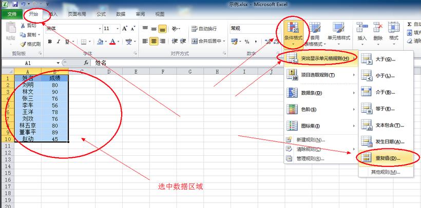This screenshot has width=421, height=208.
Task: Toggle center horizontal alignment
Action: [x=154, y=41]
